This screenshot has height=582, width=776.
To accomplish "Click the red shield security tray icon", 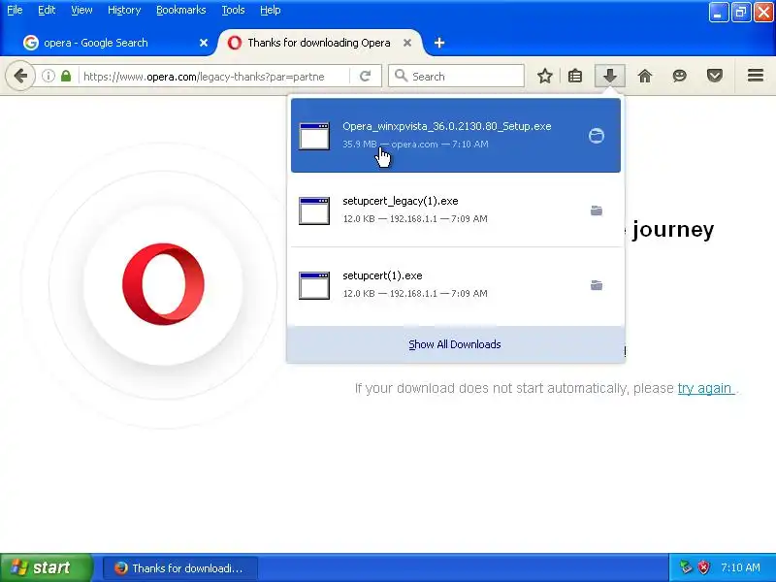I will [703, 567].
